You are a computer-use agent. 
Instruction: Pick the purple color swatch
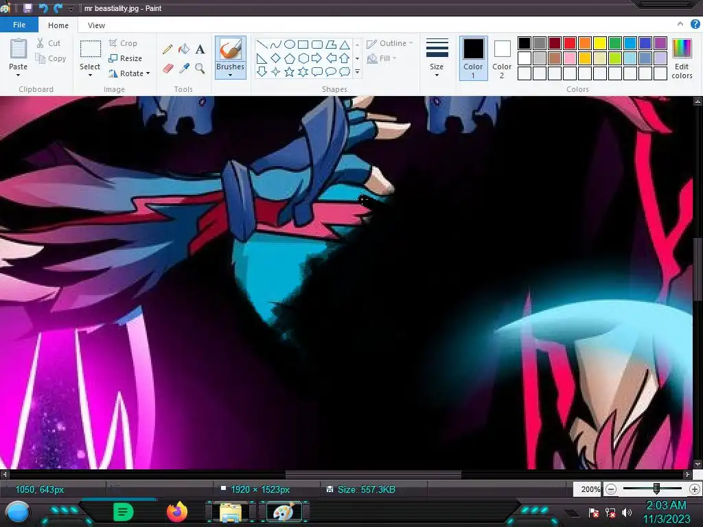click(660, 43)
